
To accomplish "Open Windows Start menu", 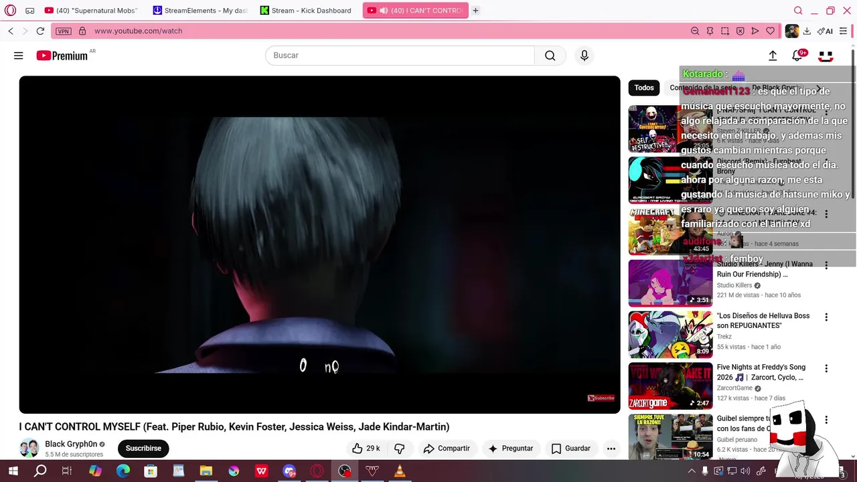I will pos(13,471).
